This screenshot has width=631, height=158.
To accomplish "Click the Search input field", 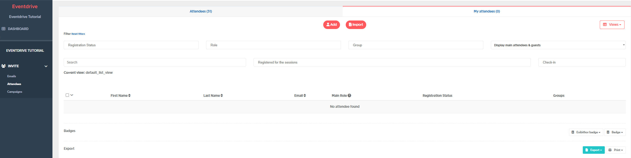I will 155,62.
